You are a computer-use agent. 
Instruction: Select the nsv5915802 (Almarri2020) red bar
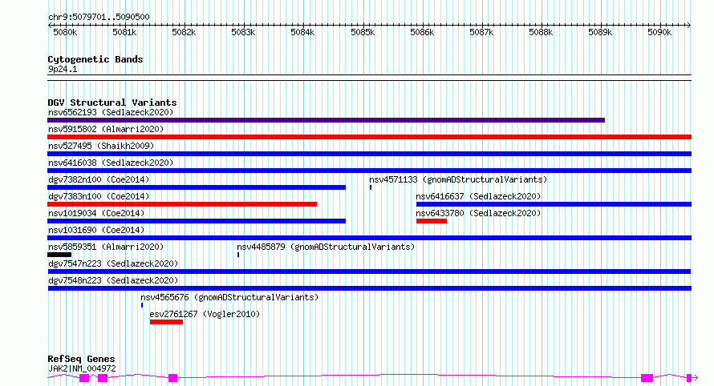tap(369, 137)
